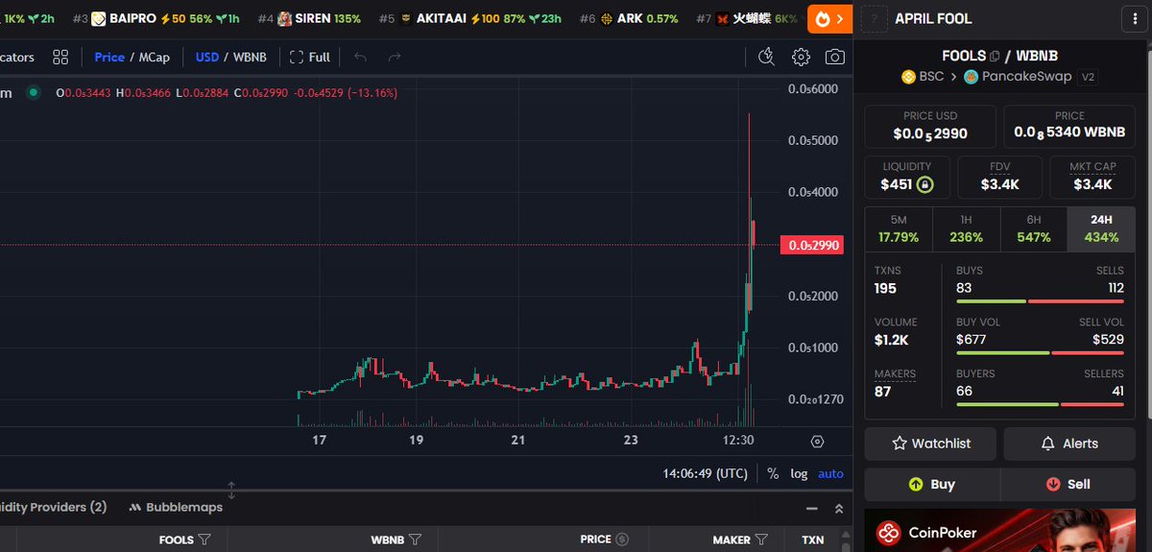This screenshot has height=552, width=1152.
Task: Toggle the PRICE column dollar icon
Action: (x=622, y=540)
